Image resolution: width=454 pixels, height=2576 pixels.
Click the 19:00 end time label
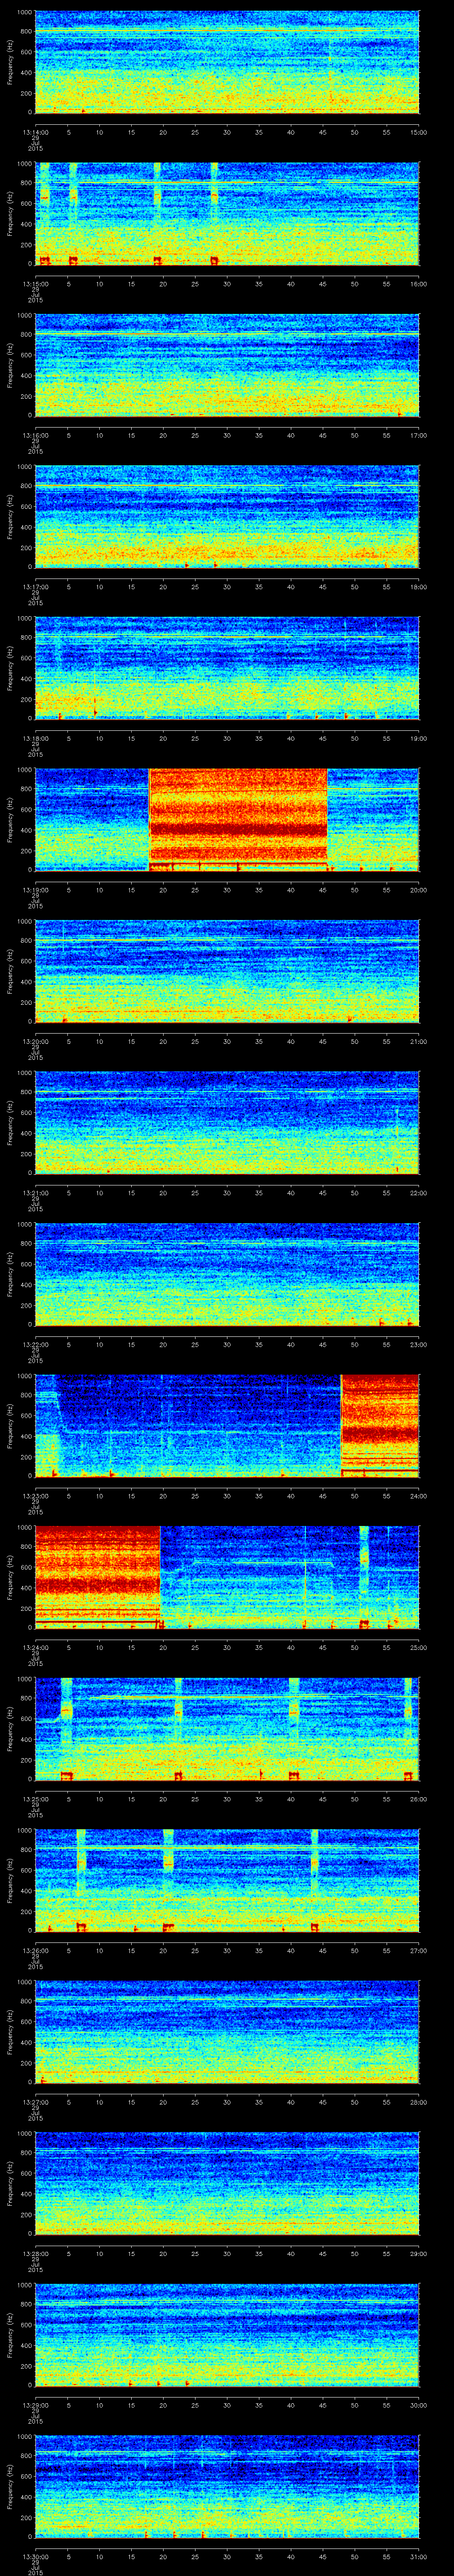point(418,737)
